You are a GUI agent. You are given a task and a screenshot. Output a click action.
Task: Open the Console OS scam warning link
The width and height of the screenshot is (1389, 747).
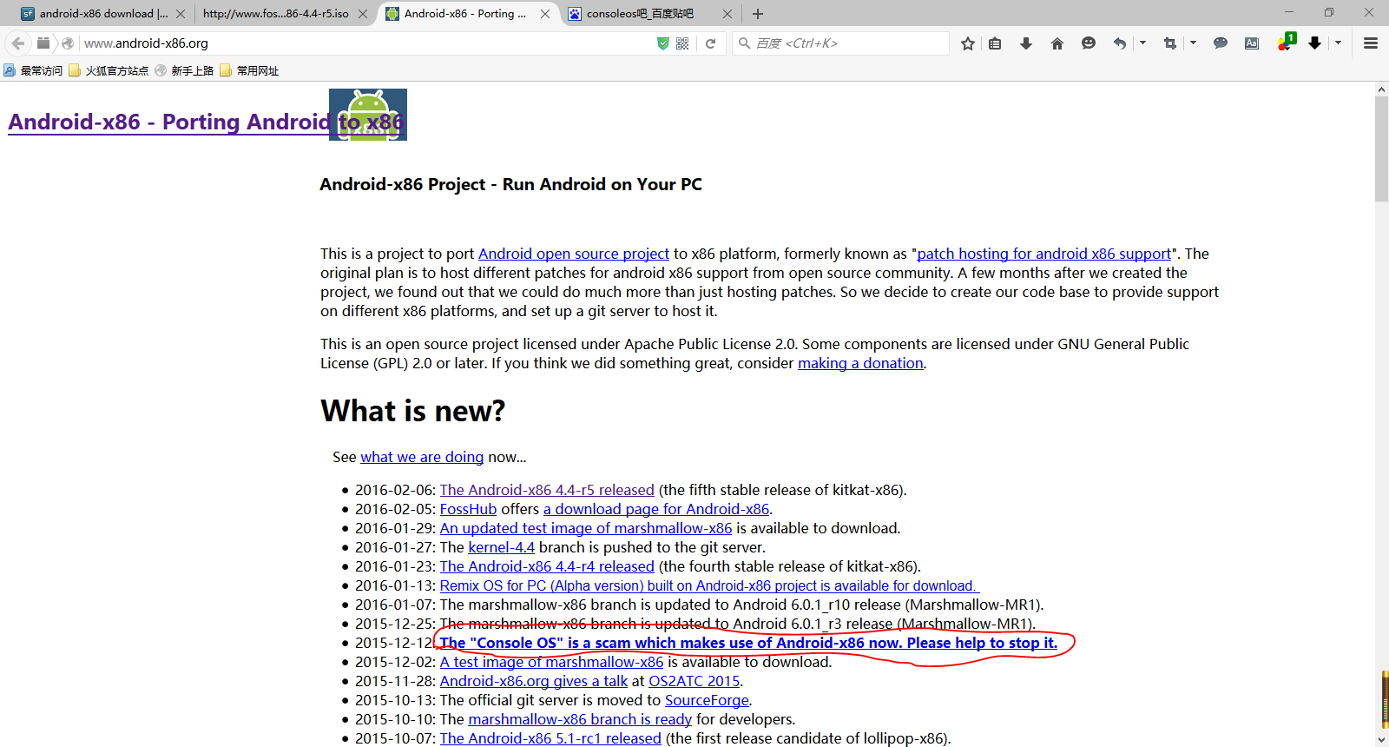point(748,643)
